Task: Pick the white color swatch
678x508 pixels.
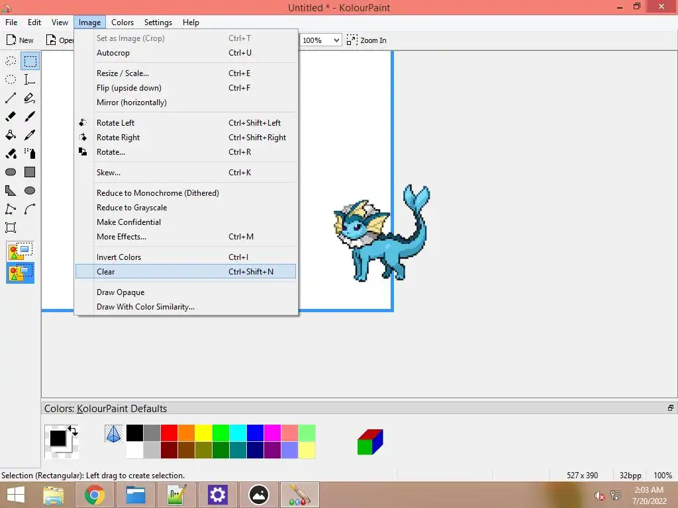Action: tap(134, 450)
